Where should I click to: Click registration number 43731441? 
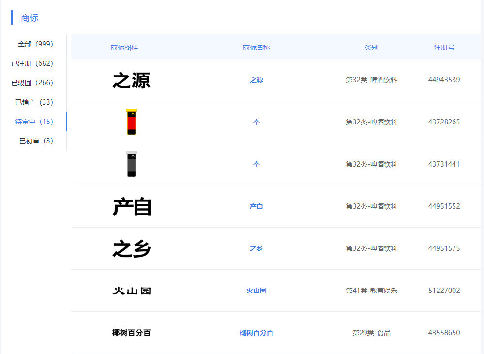click(x=444, y=164)
